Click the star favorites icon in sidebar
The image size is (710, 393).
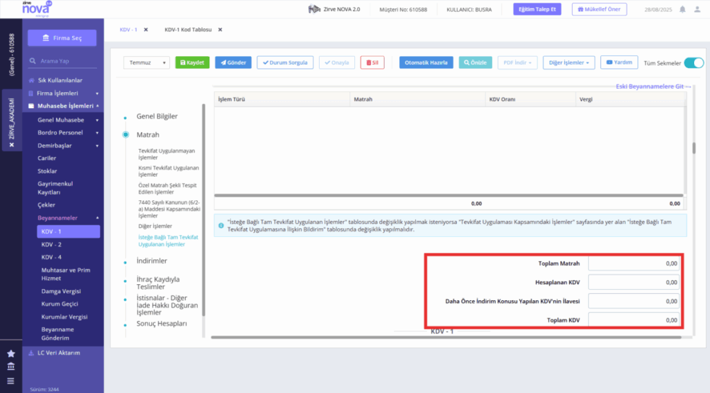click(x=11, y=353)
